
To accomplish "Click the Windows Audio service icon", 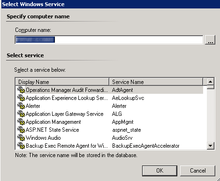I will (x=21, y=137).
